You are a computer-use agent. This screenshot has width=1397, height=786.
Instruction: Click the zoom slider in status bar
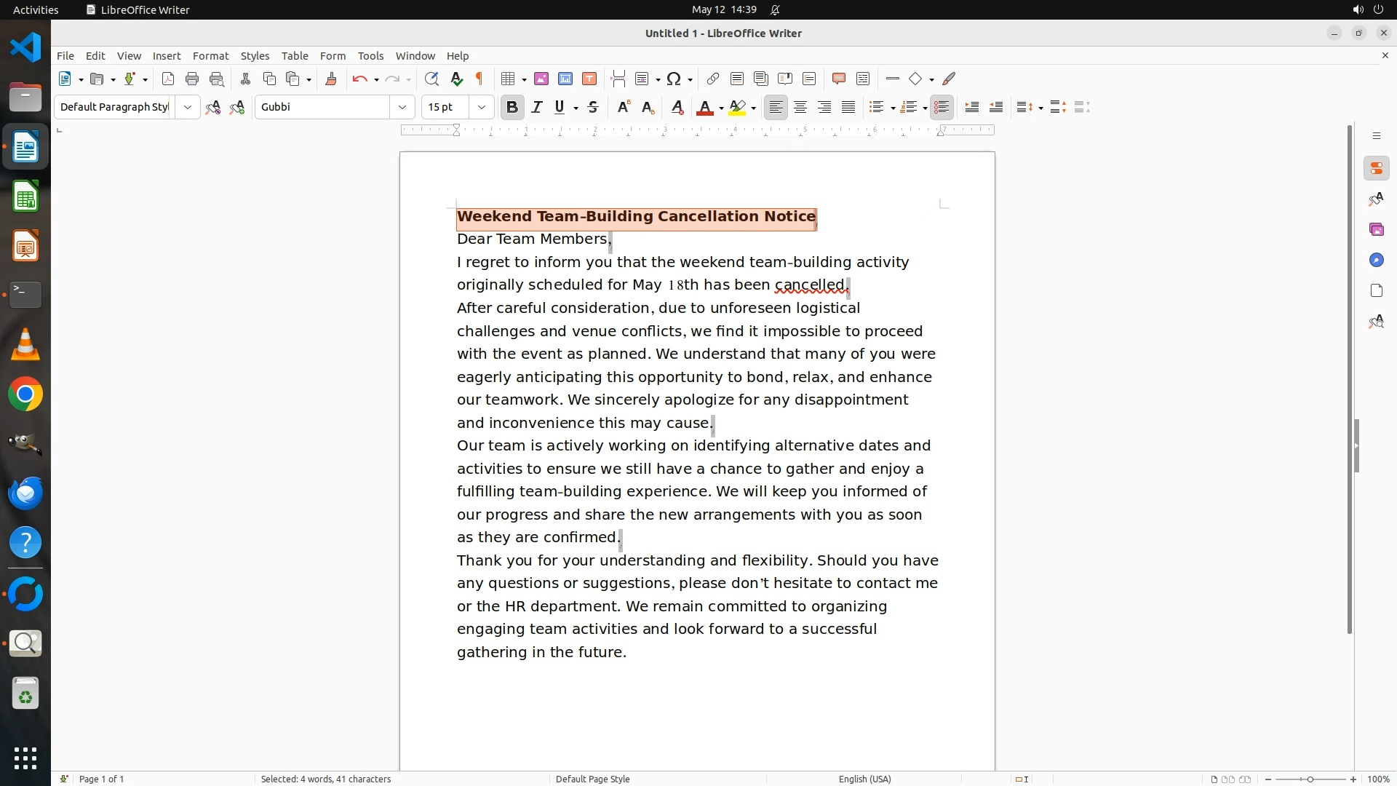click(1310, 779)
